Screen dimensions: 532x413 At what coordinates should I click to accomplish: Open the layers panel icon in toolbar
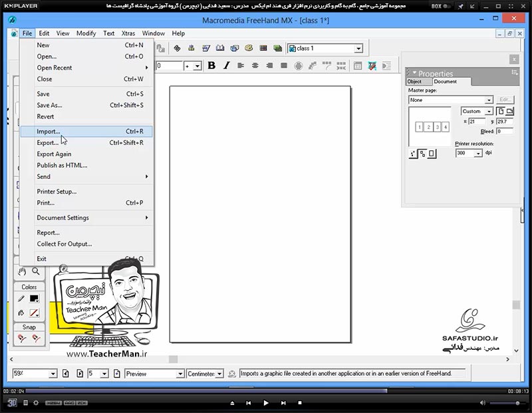point(277,48)
